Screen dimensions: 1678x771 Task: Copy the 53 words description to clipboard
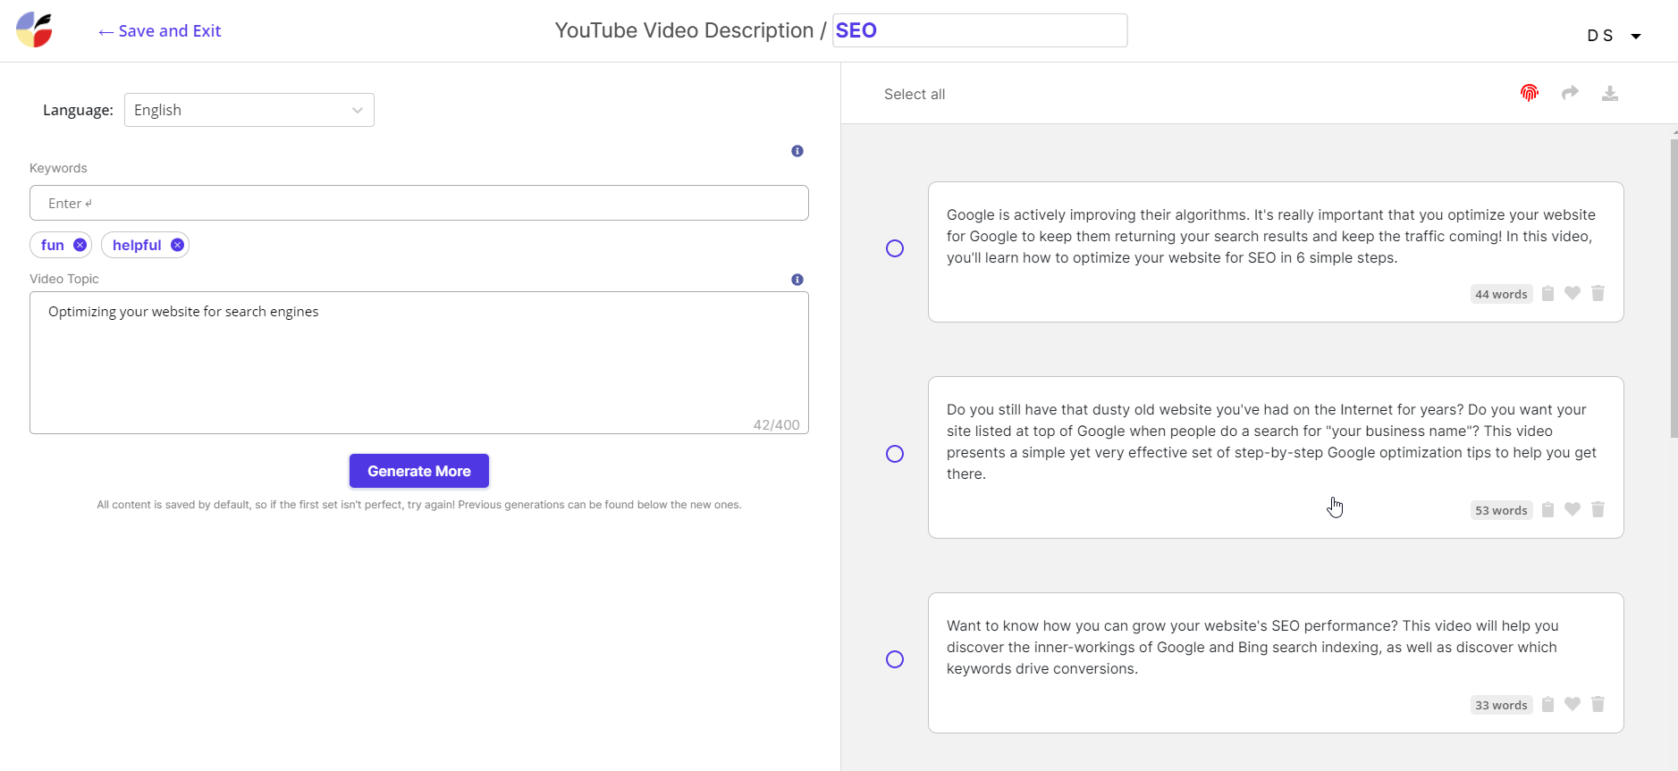pyautogui.click(x=1547, y=509)
